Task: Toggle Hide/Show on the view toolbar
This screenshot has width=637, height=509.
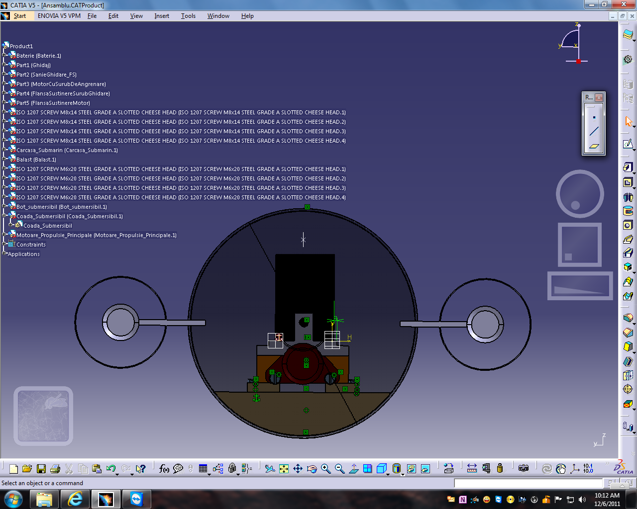Action: (411, 468)
